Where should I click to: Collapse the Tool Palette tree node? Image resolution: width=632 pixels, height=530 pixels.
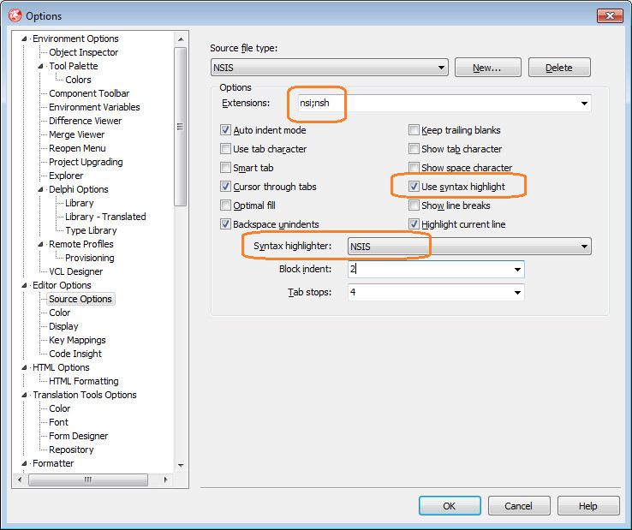pos(40,66)
